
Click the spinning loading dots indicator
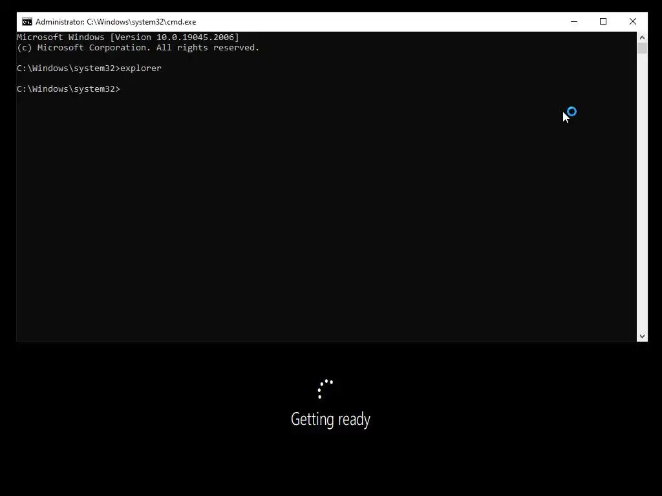point(326,389)
